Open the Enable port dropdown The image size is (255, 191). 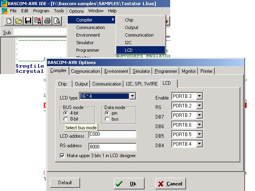[199, 96]
